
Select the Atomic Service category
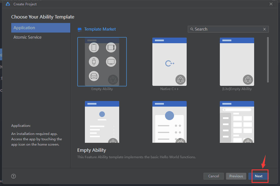point(41,37)
